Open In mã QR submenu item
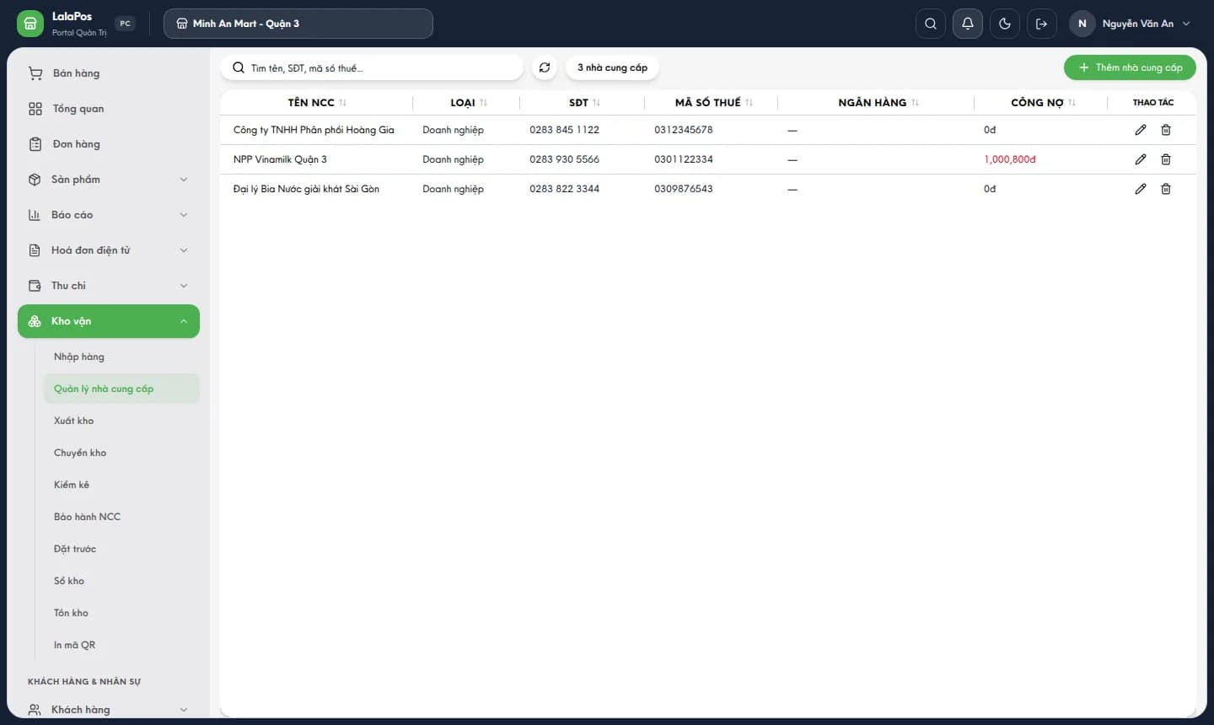The height and width of the screenshot is (725, 1214). point(121,645)
